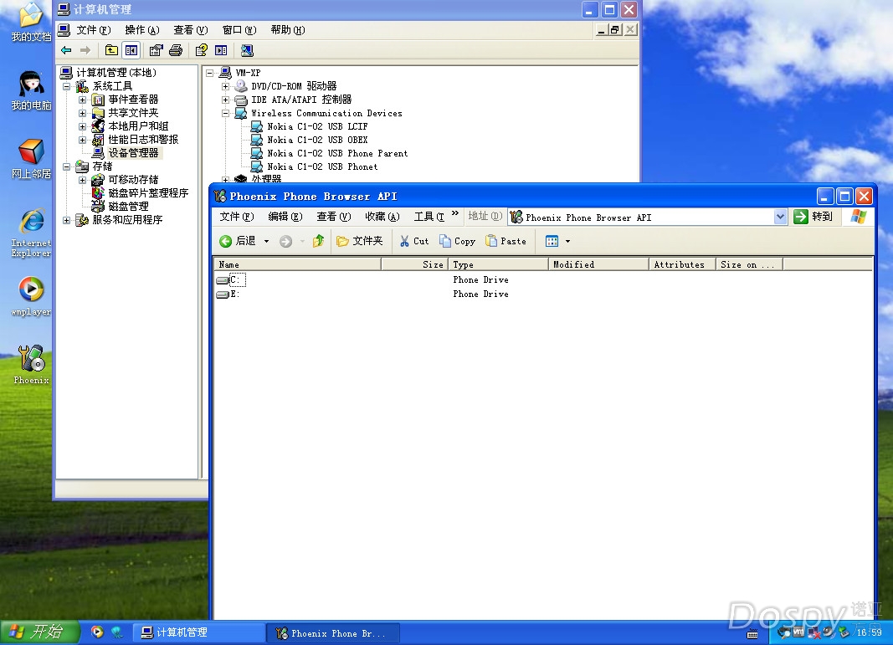Click the up-one-level folder icon in Computer Management

coord(111,51)
